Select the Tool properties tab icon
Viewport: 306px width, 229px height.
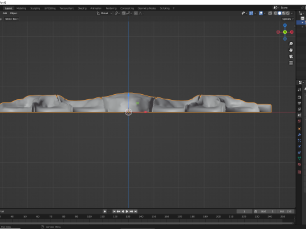[x=300, y=90]
